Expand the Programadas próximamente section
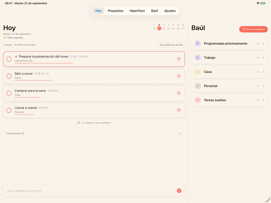271x203 pixels. coord(263,44)
